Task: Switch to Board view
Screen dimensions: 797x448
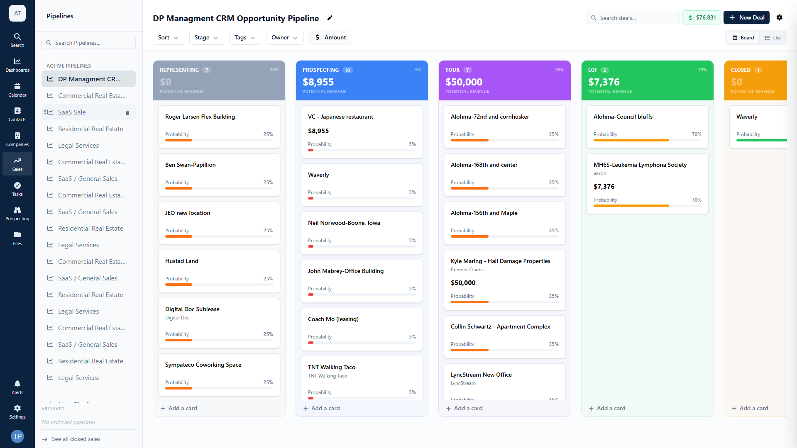Action: (743, 38)
